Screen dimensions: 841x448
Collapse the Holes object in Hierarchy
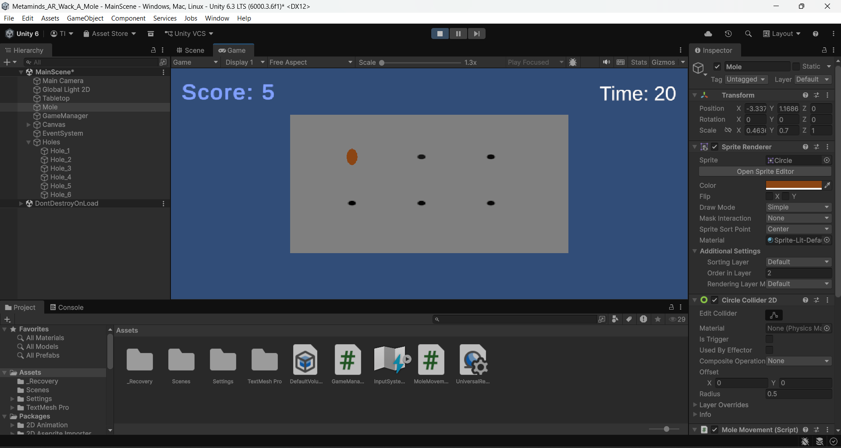coord(28,142)
